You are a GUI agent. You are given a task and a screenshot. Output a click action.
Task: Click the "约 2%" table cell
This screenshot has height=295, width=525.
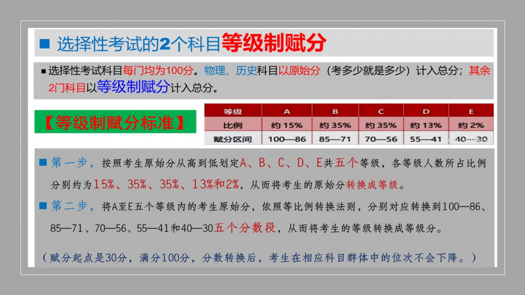(471, 125)
